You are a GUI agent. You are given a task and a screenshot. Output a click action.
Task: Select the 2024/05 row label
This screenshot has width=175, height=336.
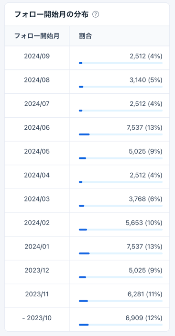click(37, 152)
